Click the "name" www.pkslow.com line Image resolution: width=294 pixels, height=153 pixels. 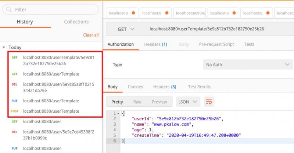(x=162, y=124)
